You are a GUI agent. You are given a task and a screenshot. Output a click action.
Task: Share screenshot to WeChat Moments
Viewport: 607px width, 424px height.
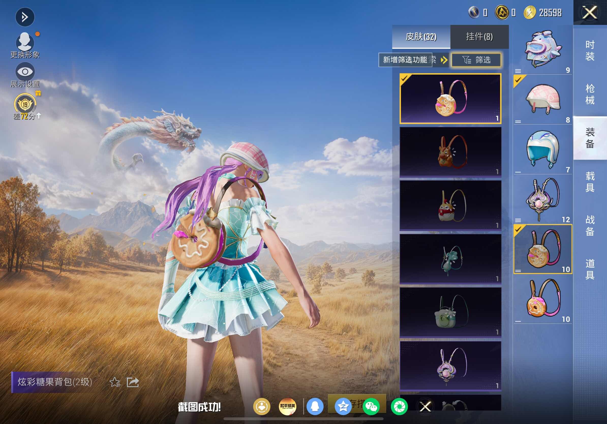pyautogui.click(x=399, y=406)
